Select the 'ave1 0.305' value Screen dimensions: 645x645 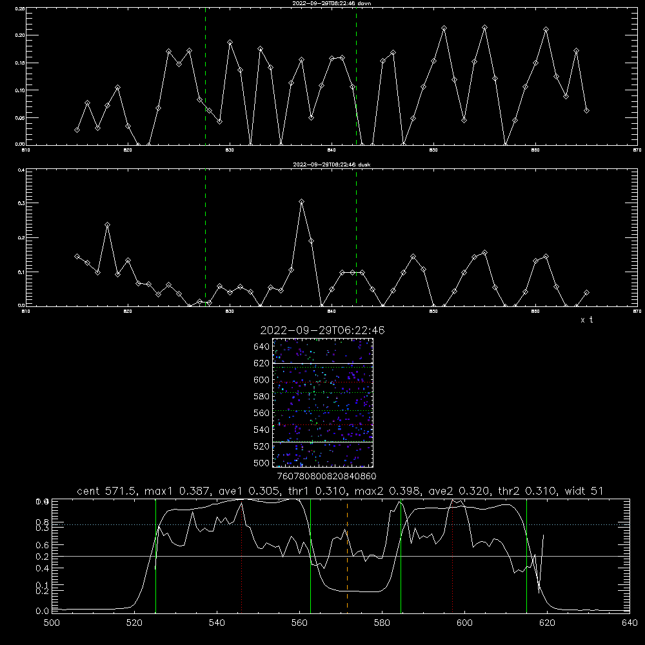point(248,491)
